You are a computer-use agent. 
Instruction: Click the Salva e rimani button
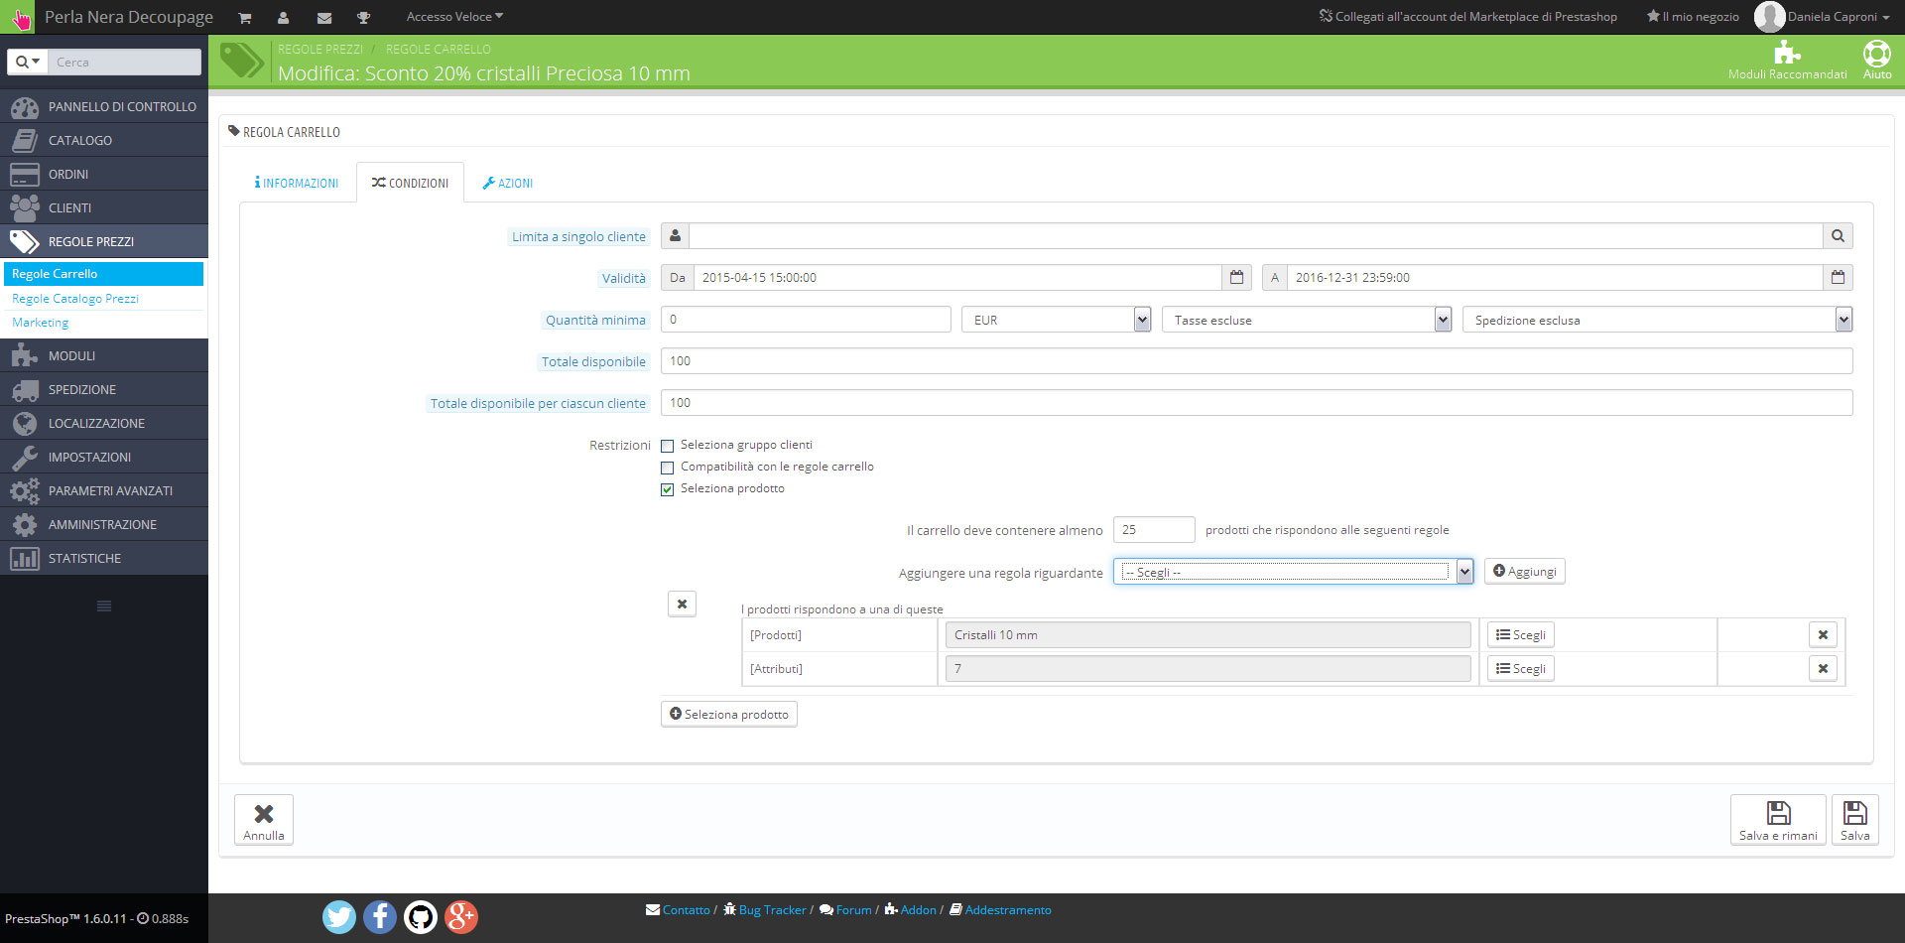click(1777, 820)
